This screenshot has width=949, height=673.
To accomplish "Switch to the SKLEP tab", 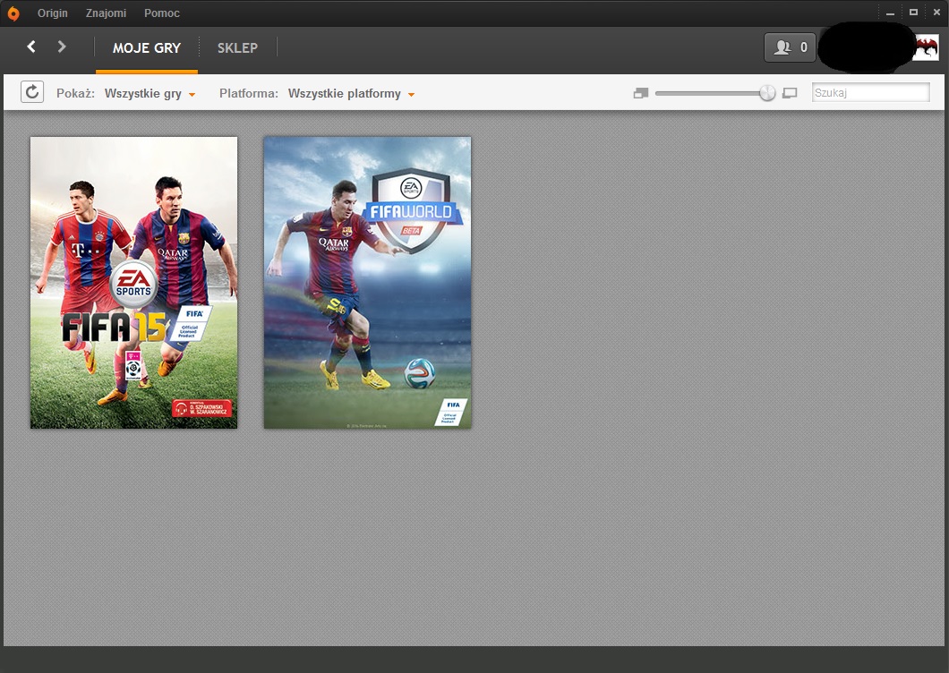I will point(237,47).
